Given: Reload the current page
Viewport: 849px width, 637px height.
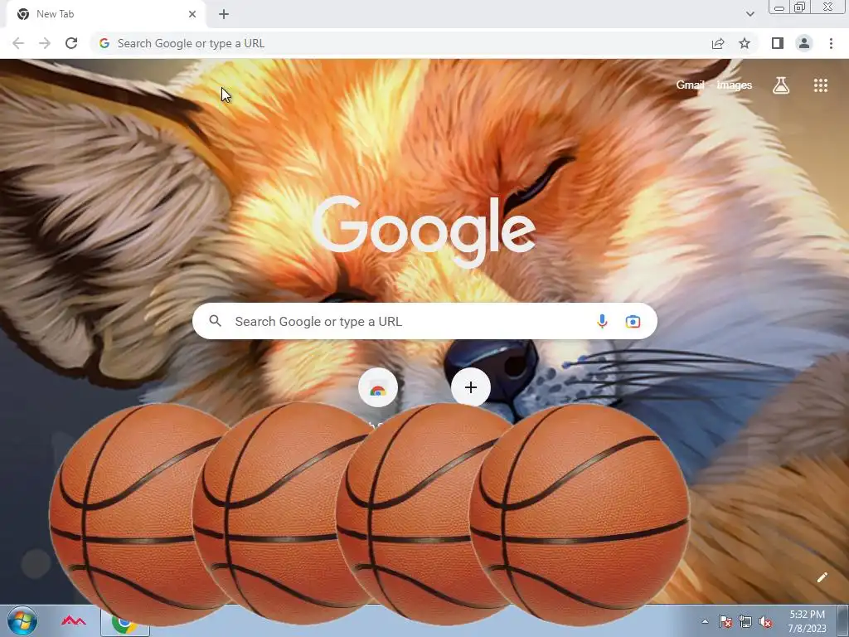Looking at the screenshot, I should [71, 43].
